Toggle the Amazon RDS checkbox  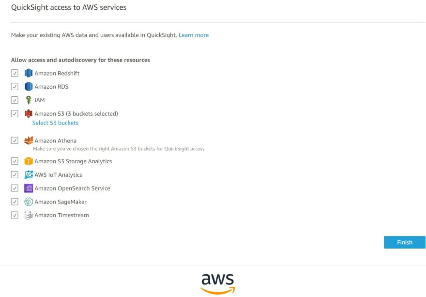point(15,87)
